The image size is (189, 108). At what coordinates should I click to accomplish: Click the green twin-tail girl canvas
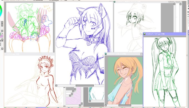pos(165,72)
